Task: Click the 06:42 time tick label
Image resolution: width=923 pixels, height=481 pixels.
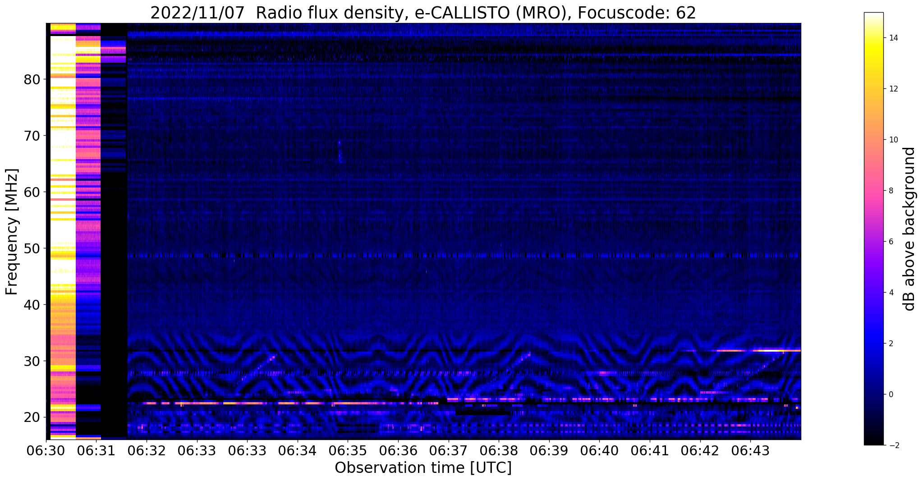Action: click(x=700, y=451)
